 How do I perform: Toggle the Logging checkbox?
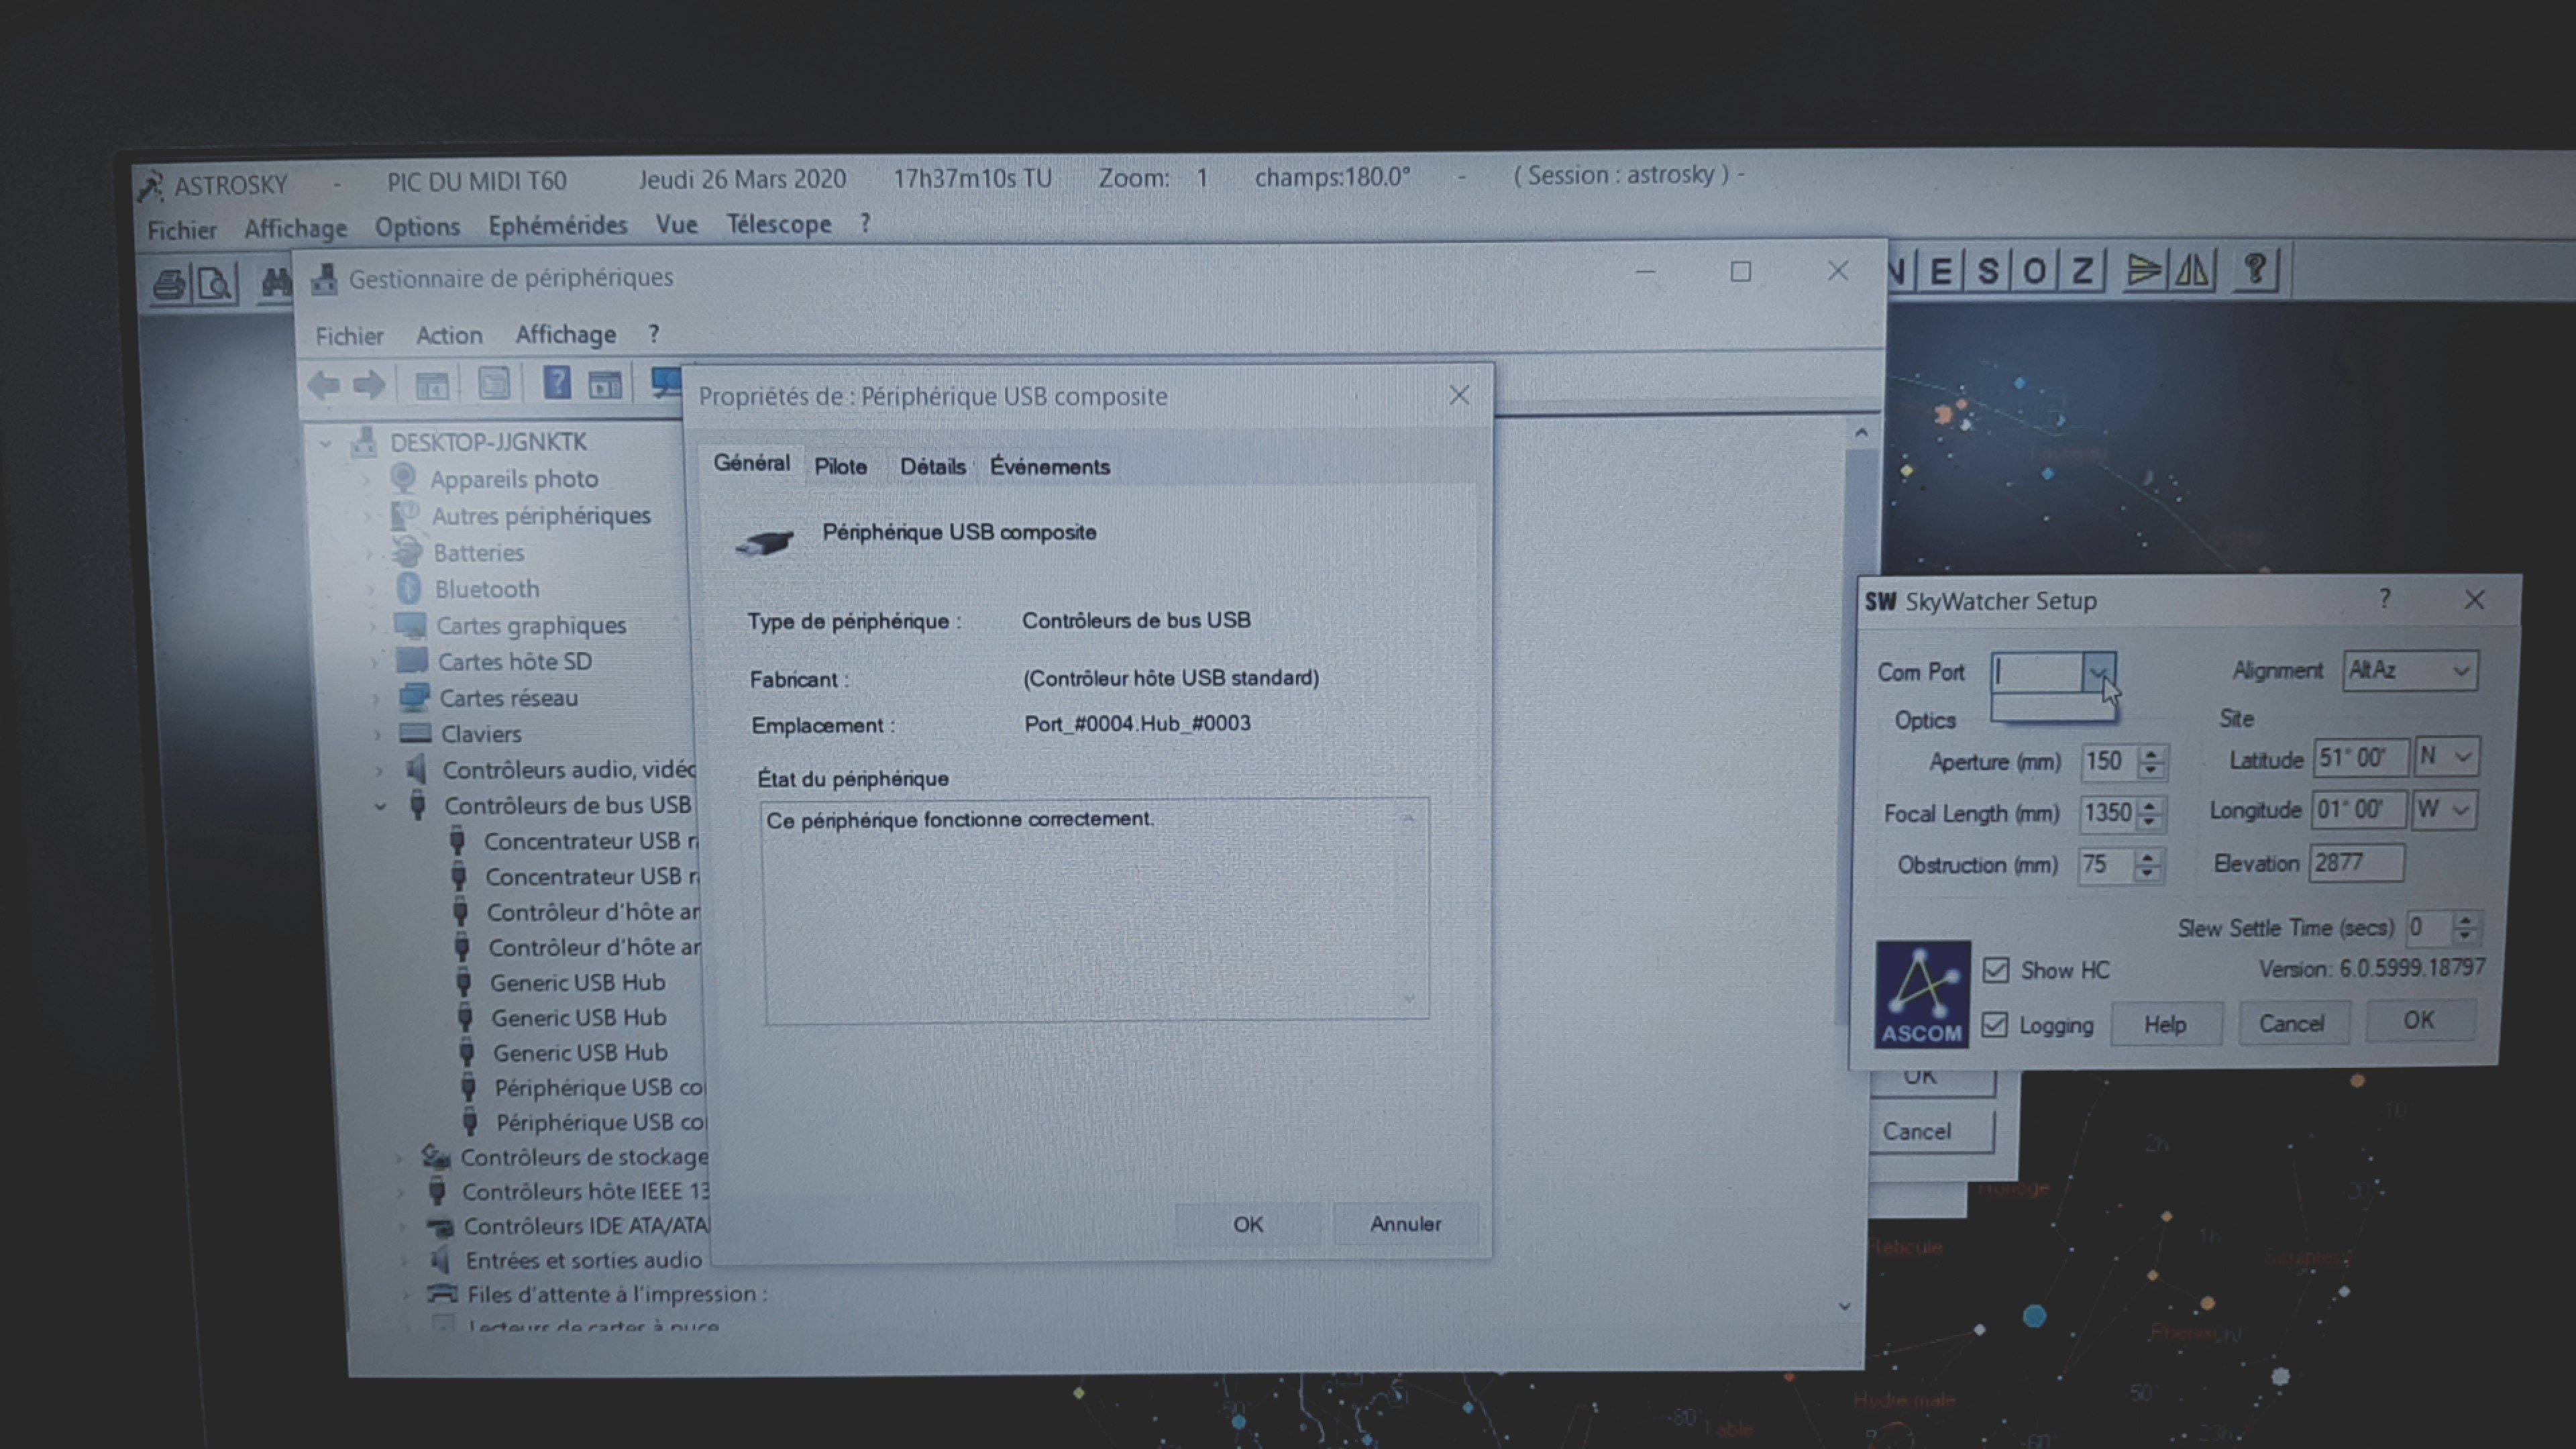click(1995, 1025)
